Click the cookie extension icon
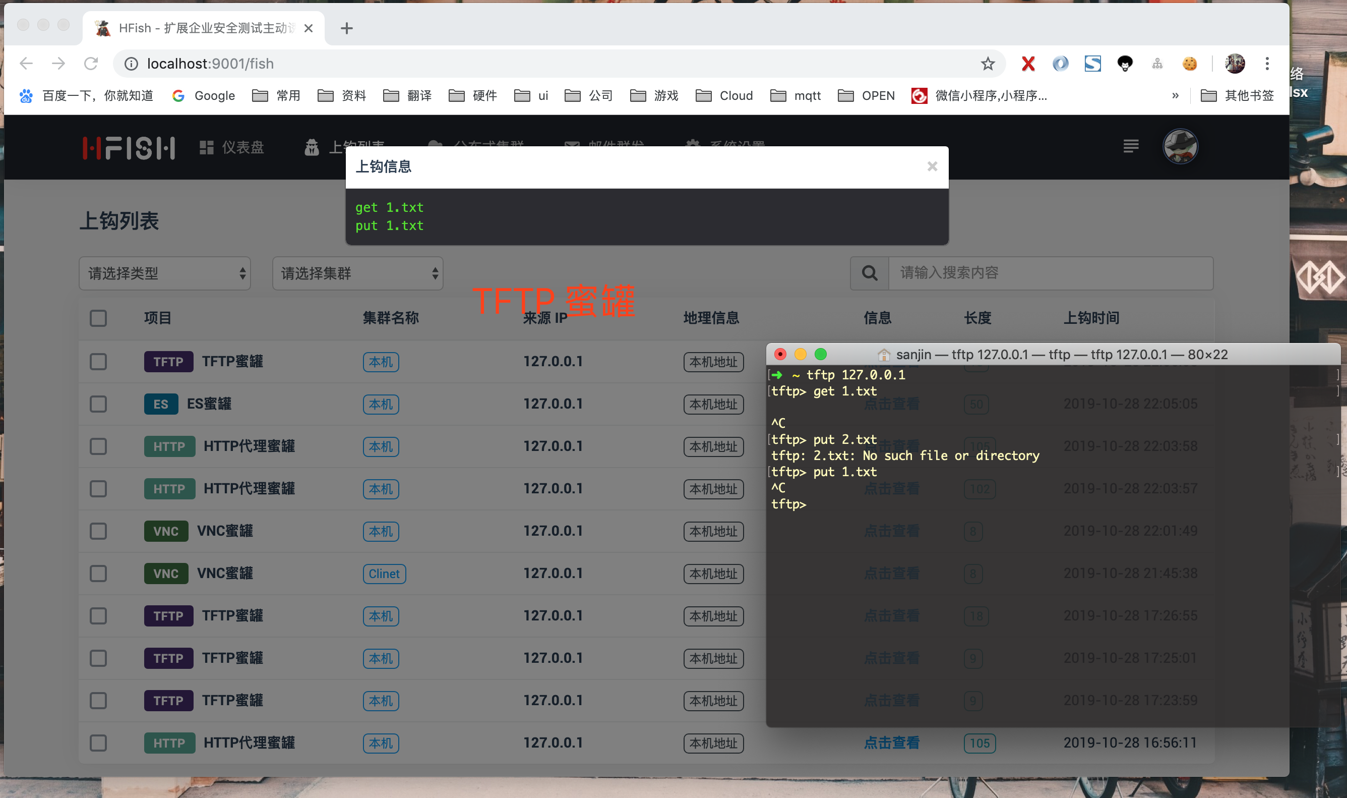The width and height of the screenshot is (1347, 798). tap(1190, 64)
